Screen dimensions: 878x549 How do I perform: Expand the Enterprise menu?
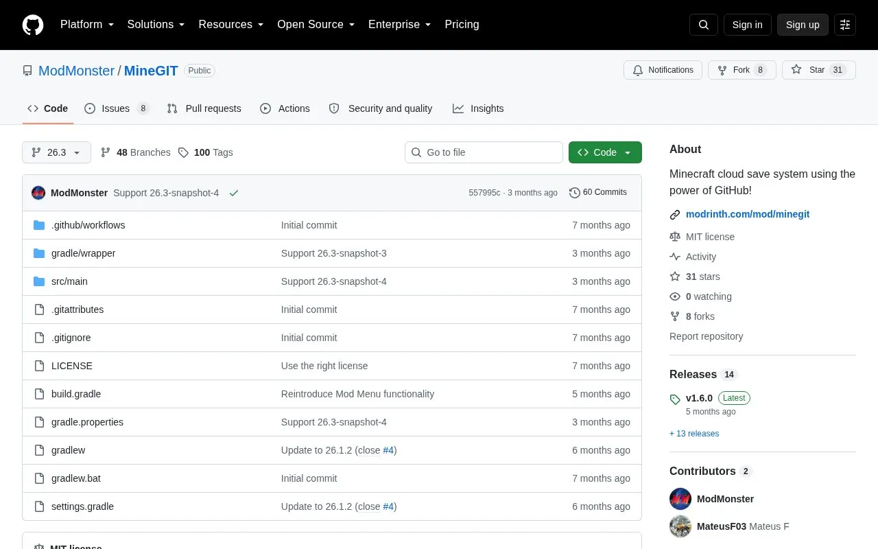pos(400,25)
